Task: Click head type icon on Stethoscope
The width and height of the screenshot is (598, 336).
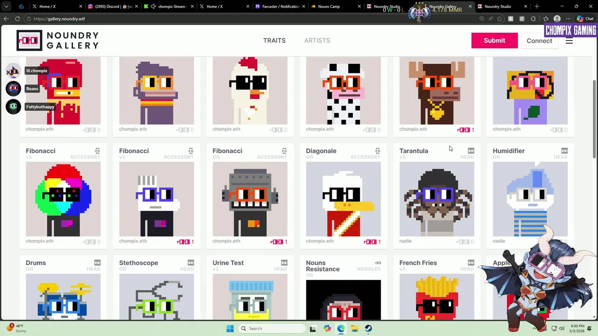Action: click(x=191, y=263)
